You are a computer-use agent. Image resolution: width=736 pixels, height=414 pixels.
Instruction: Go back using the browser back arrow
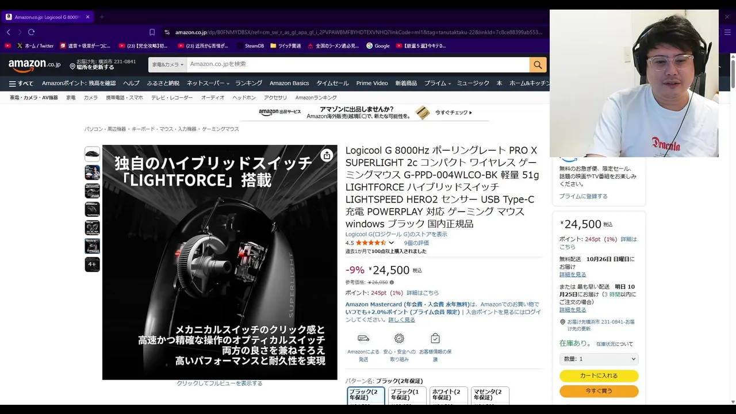pyautogui.click(x=8, y=32)
